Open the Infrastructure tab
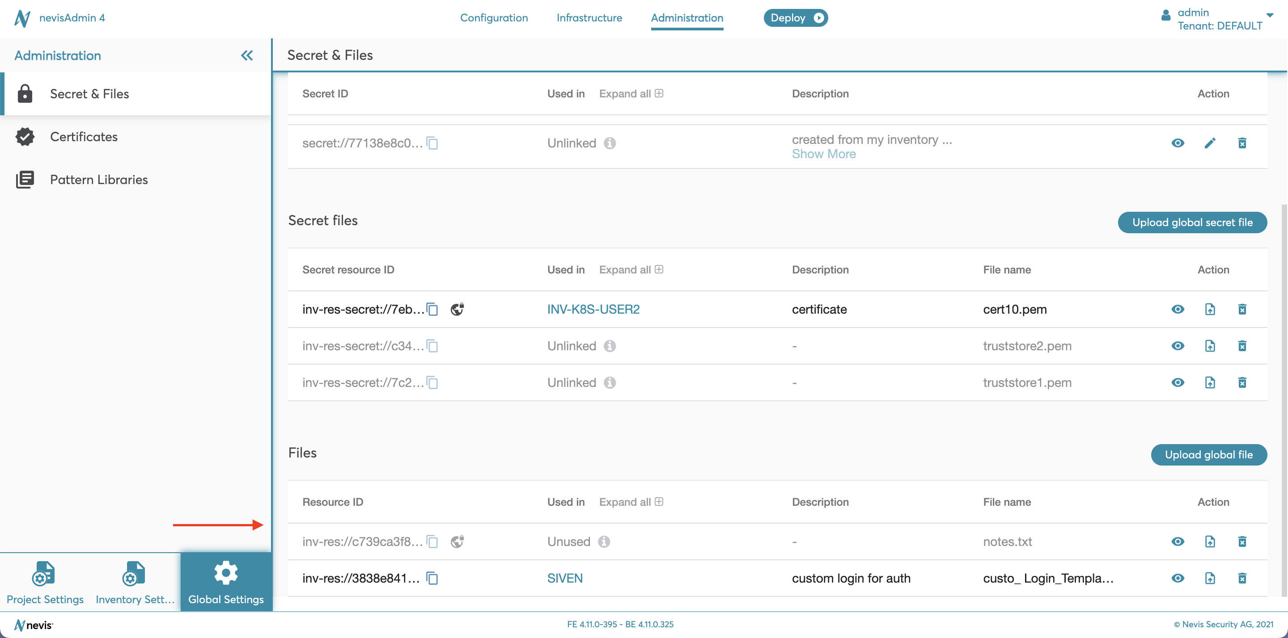This screenshot has height=638, width=1288. tap(589, 18)
